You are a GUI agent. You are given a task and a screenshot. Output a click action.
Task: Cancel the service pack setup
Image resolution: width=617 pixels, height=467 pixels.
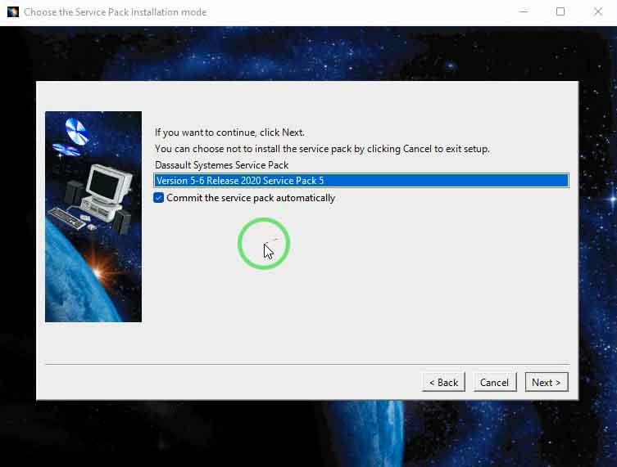pyautogui.click(x=494, y=382)
